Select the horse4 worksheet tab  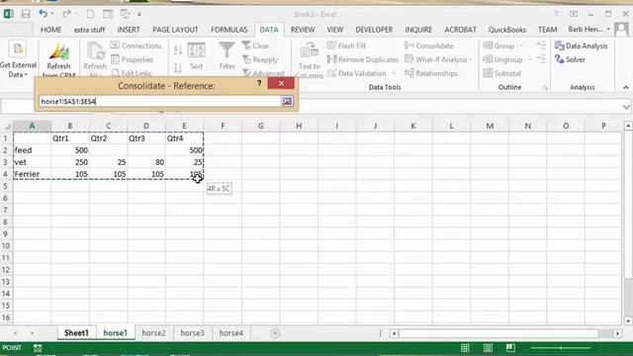[231, 333]
